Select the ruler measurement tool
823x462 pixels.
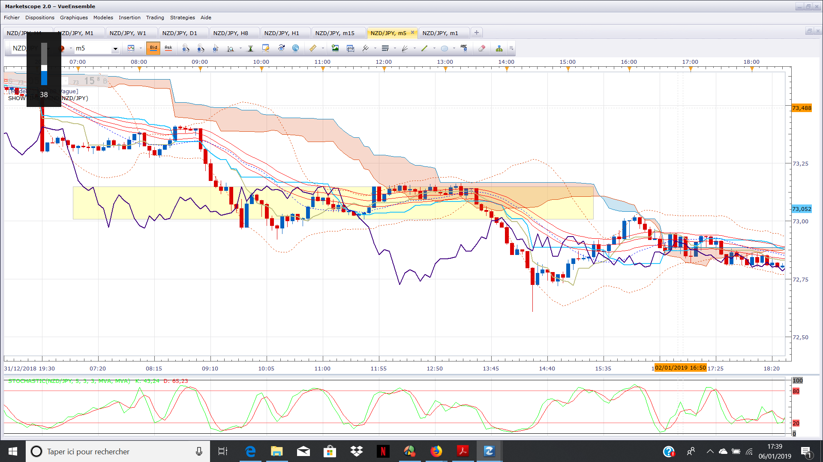point(313,48)
